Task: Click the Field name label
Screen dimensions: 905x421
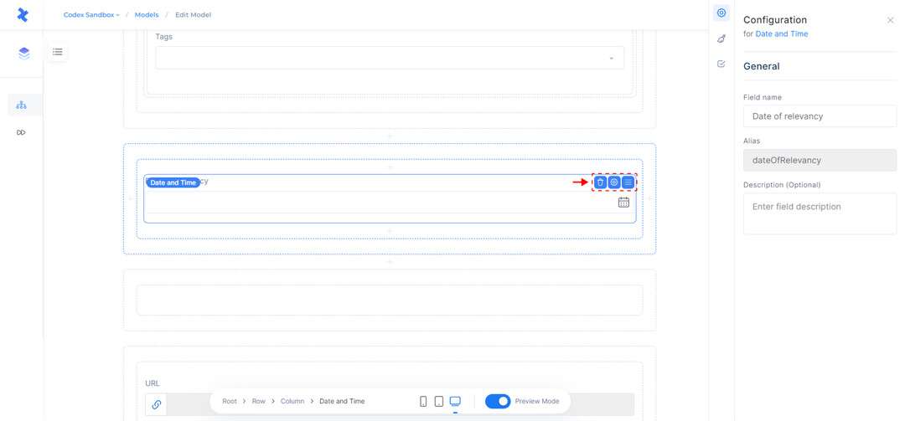Action: click(x=762, y=97)
